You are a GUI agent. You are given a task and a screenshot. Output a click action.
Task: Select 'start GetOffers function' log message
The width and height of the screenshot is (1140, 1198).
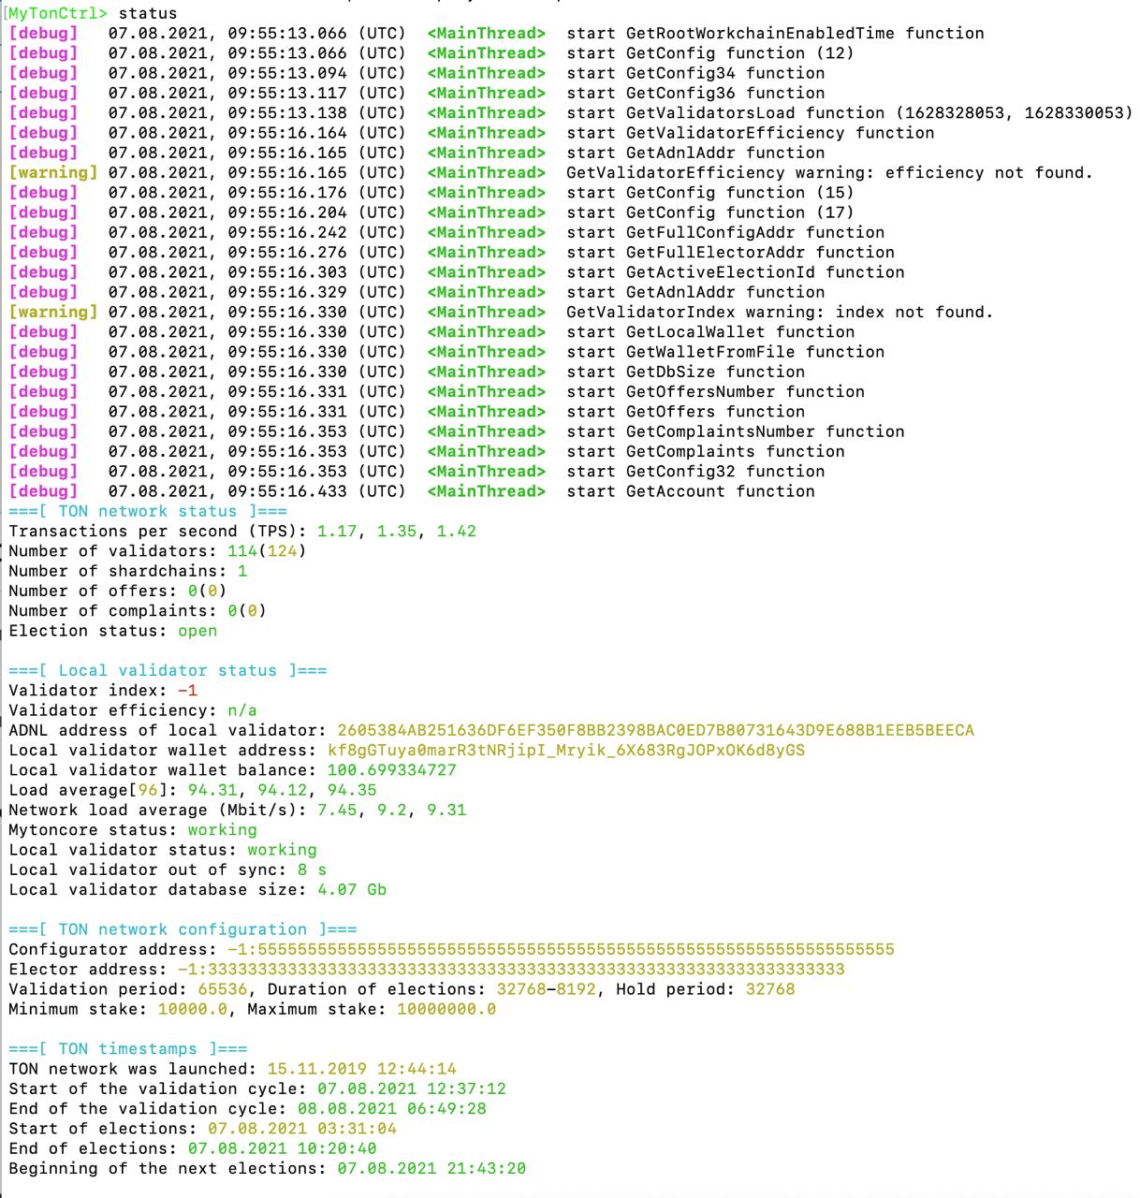pyautogui.click(x=685, y=412)
